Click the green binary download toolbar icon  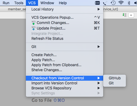click(x=124, y=15)
